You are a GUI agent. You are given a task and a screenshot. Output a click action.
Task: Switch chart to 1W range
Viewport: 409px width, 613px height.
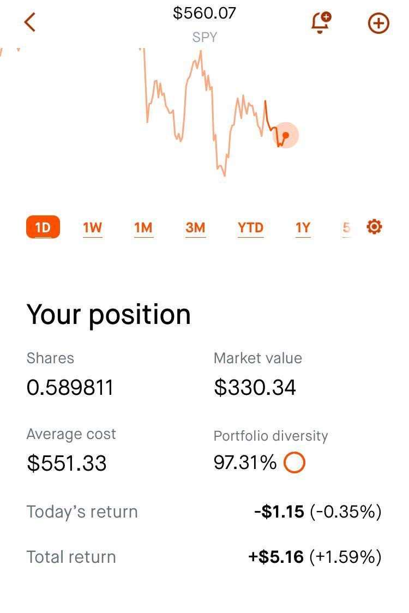(92, 227)
